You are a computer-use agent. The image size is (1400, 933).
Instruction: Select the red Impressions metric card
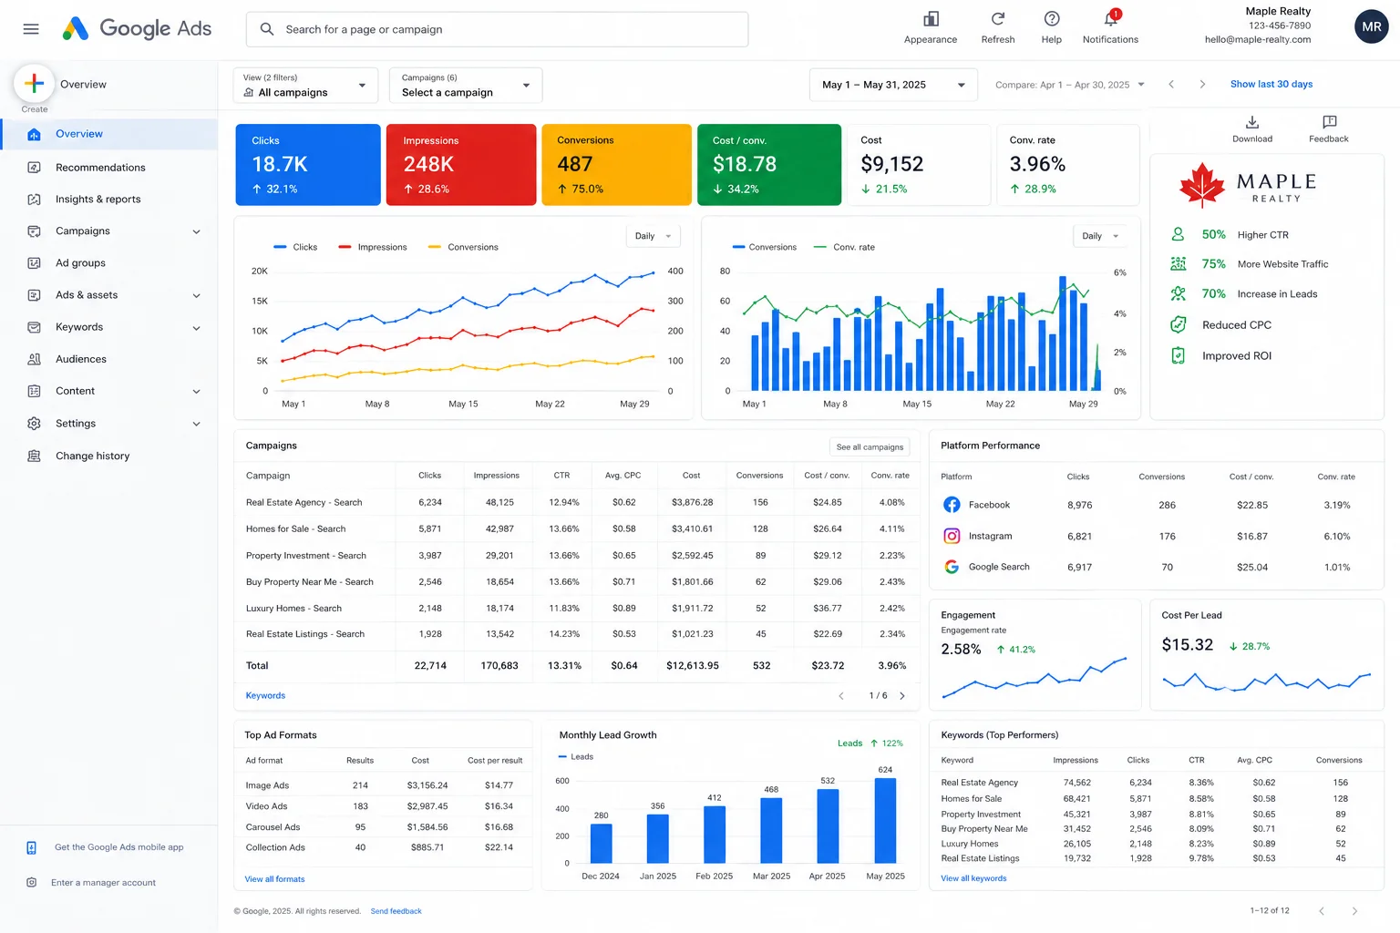point(461,165)
